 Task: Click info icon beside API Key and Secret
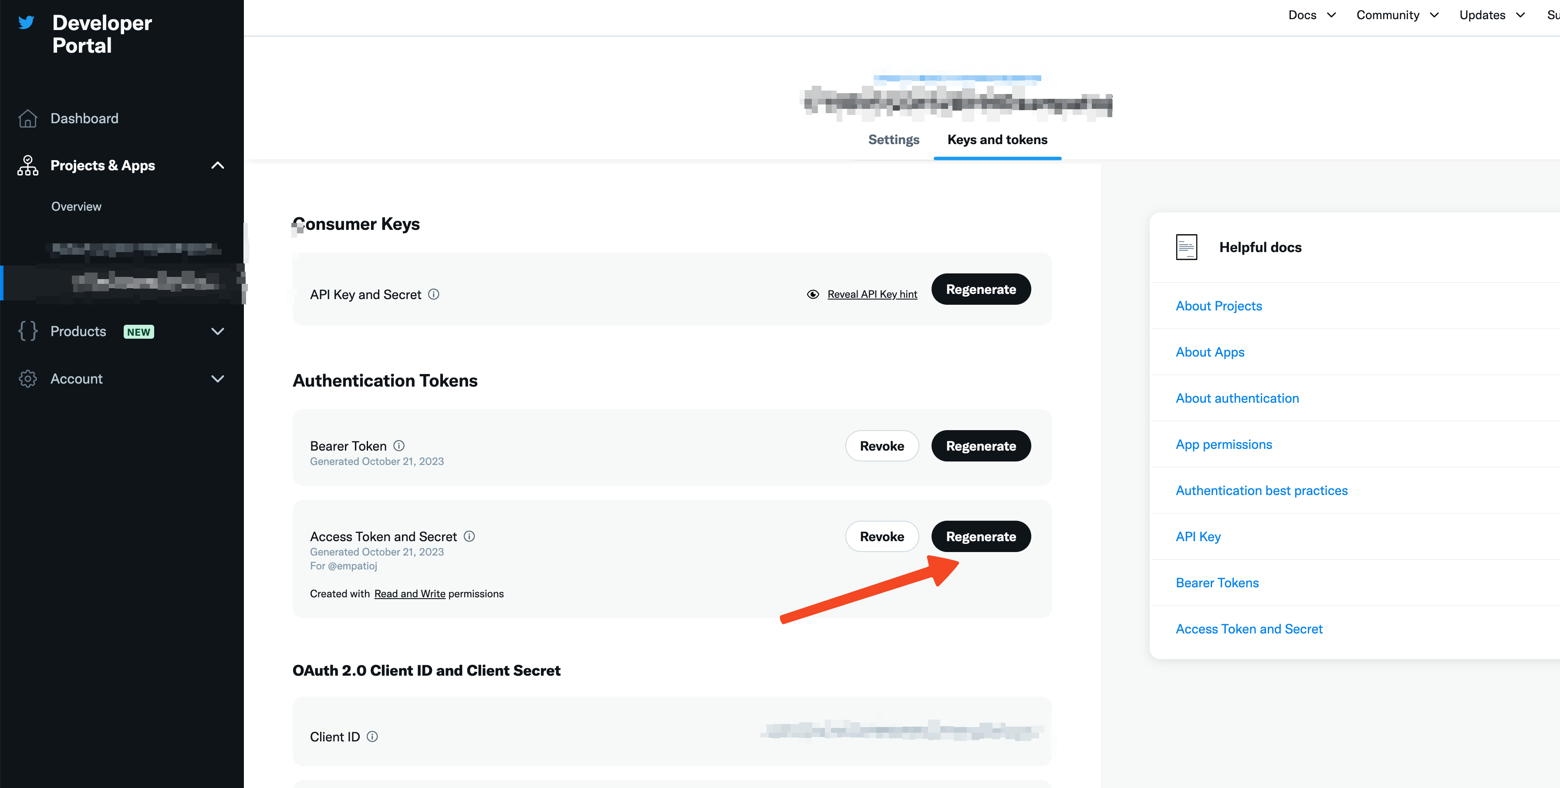(434, 294)
